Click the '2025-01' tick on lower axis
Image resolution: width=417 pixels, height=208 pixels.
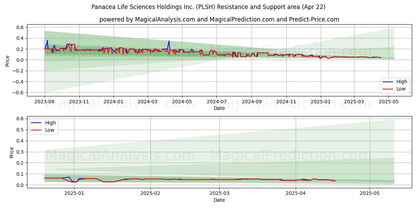(x=74, y=193)
